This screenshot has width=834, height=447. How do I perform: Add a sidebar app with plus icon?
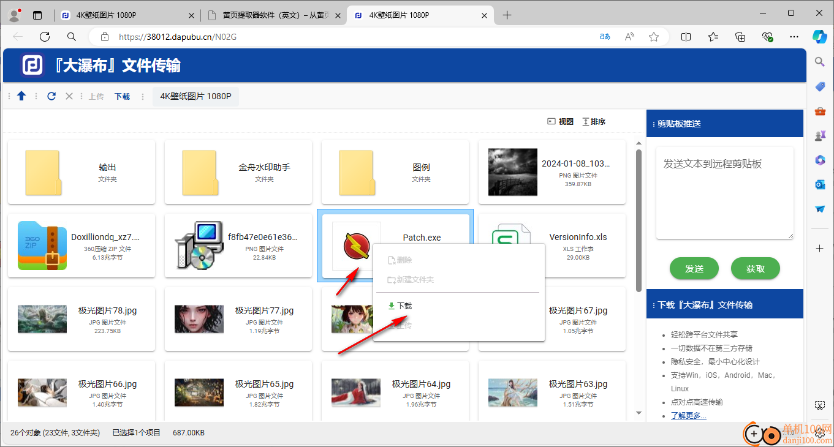820,248
